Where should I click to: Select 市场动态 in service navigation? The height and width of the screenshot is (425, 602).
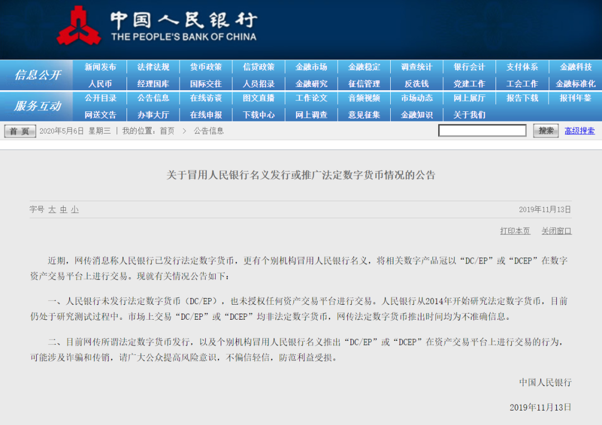tap(416, 98)
